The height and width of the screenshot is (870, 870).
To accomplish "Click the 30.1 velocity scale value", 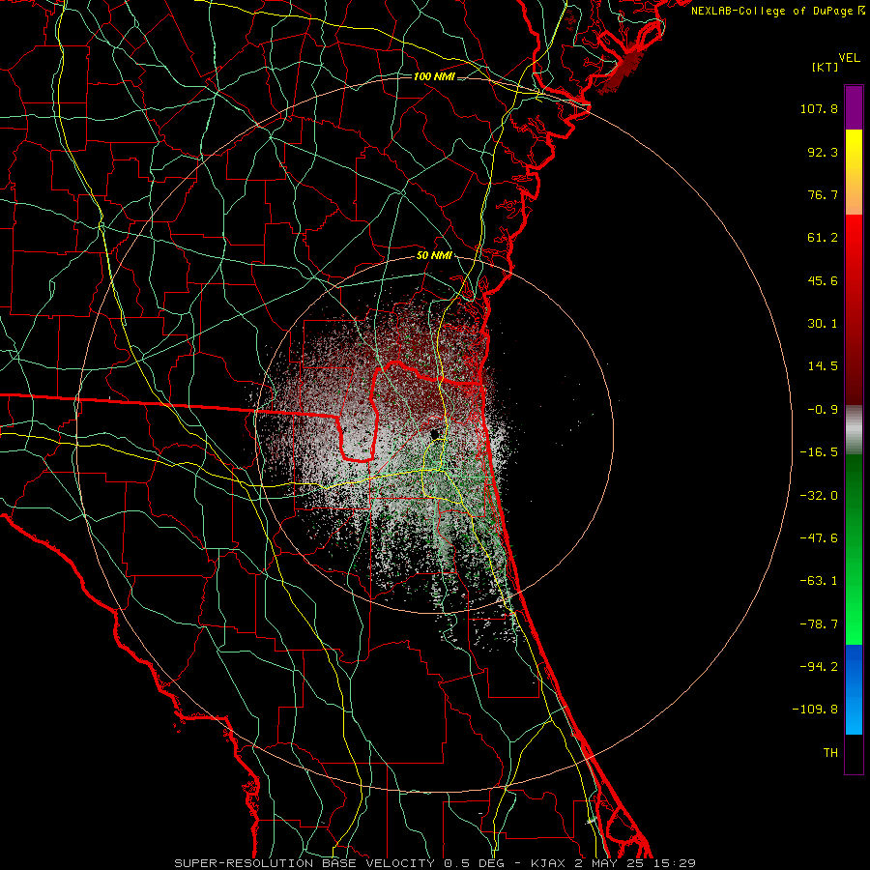I will click(823, 324).
